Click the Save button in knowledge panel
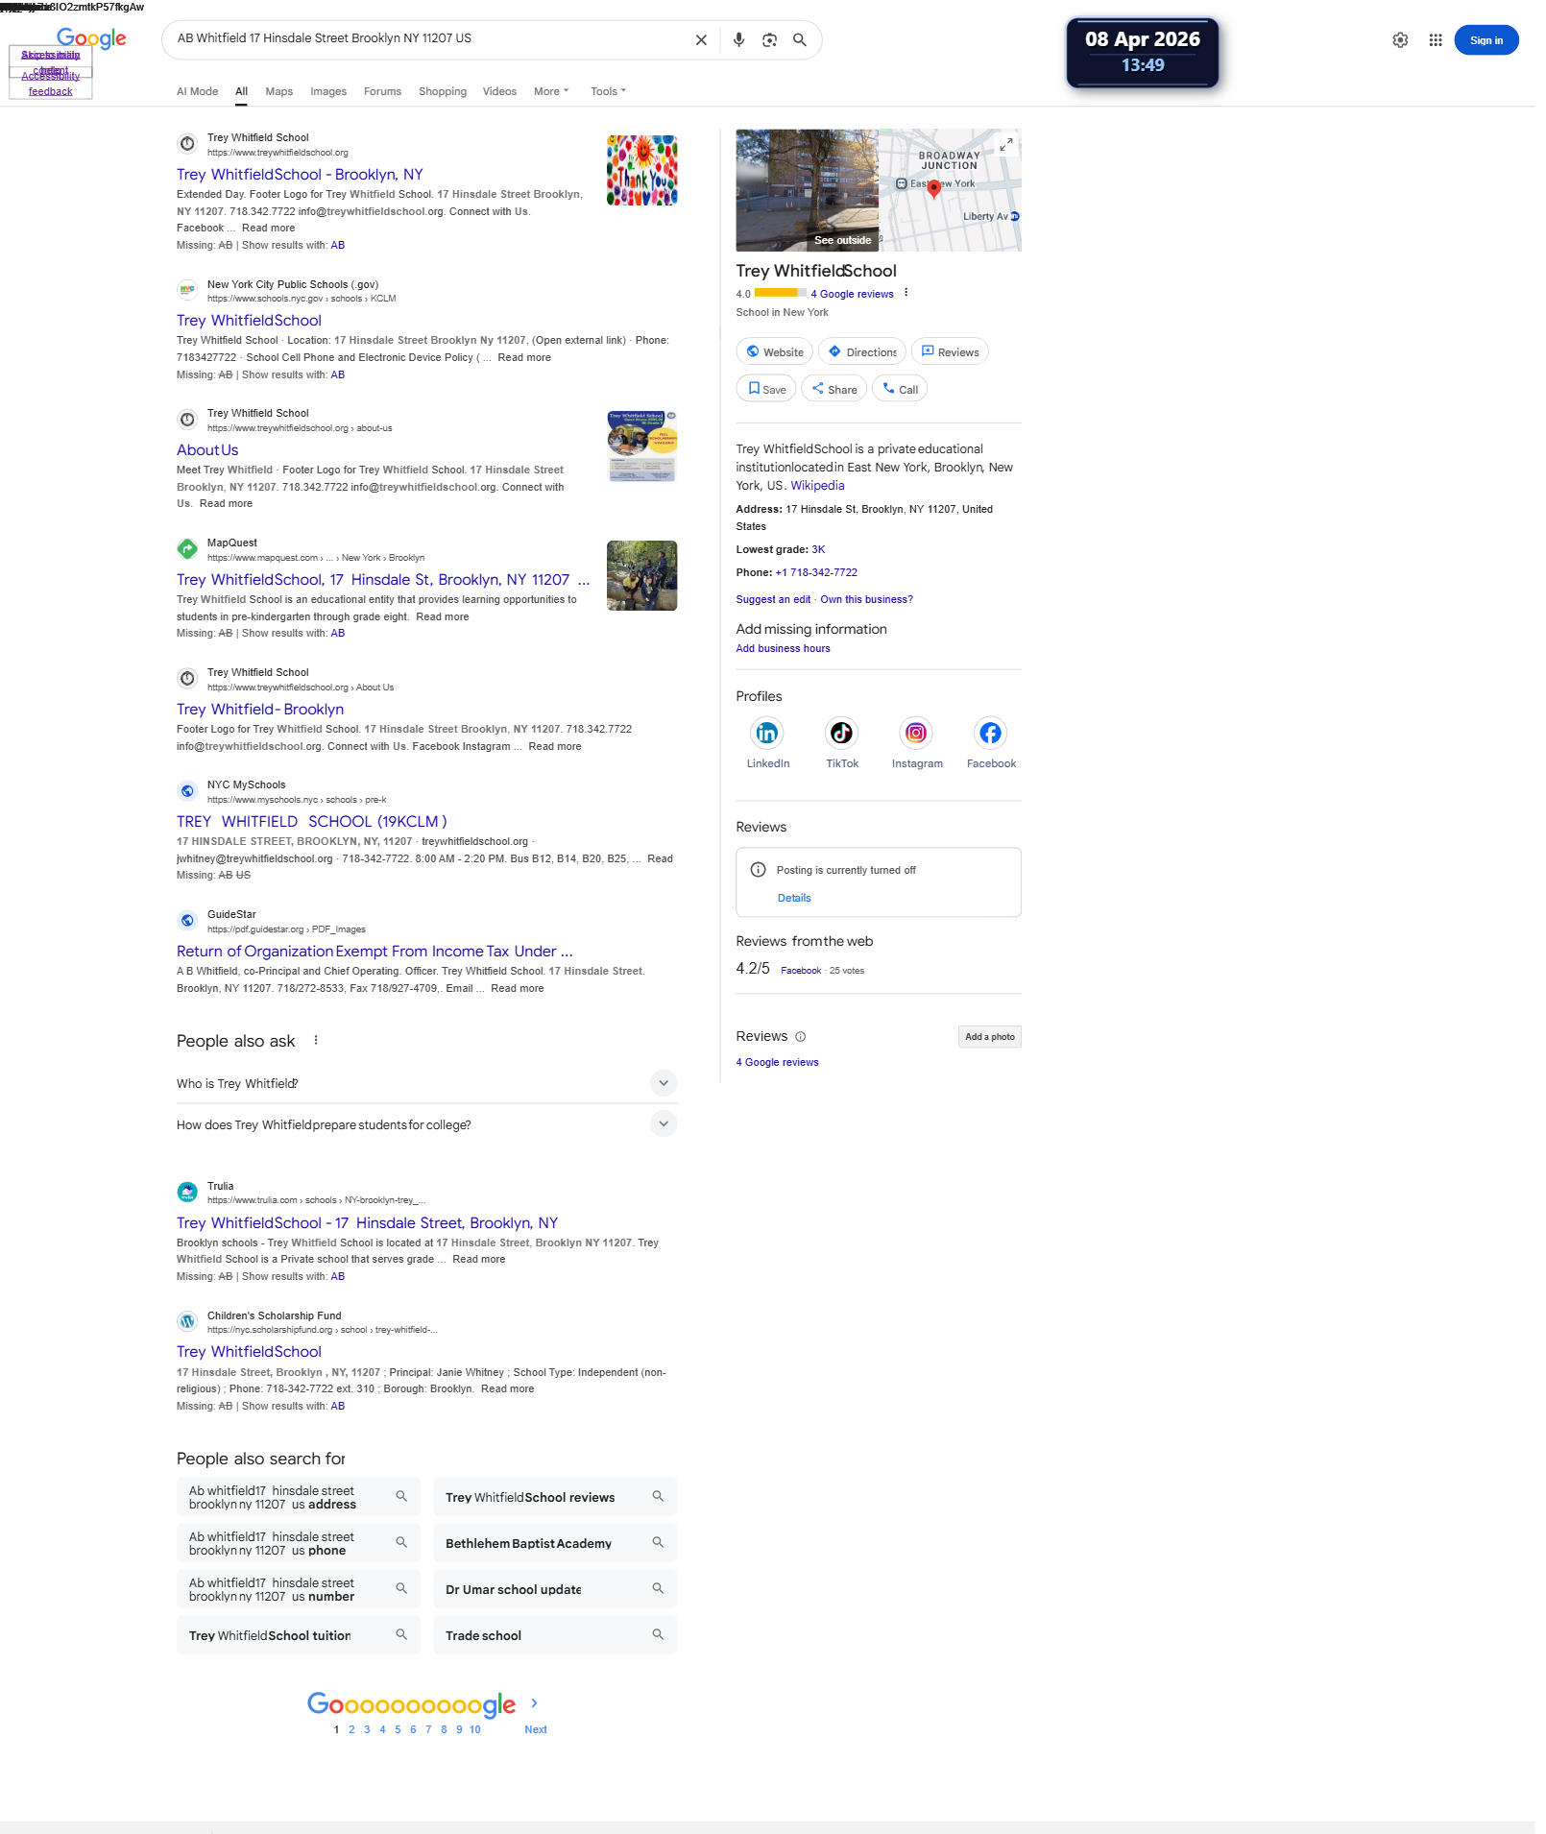This screenshot has width=1546, height=1834. tap(766, 389)
